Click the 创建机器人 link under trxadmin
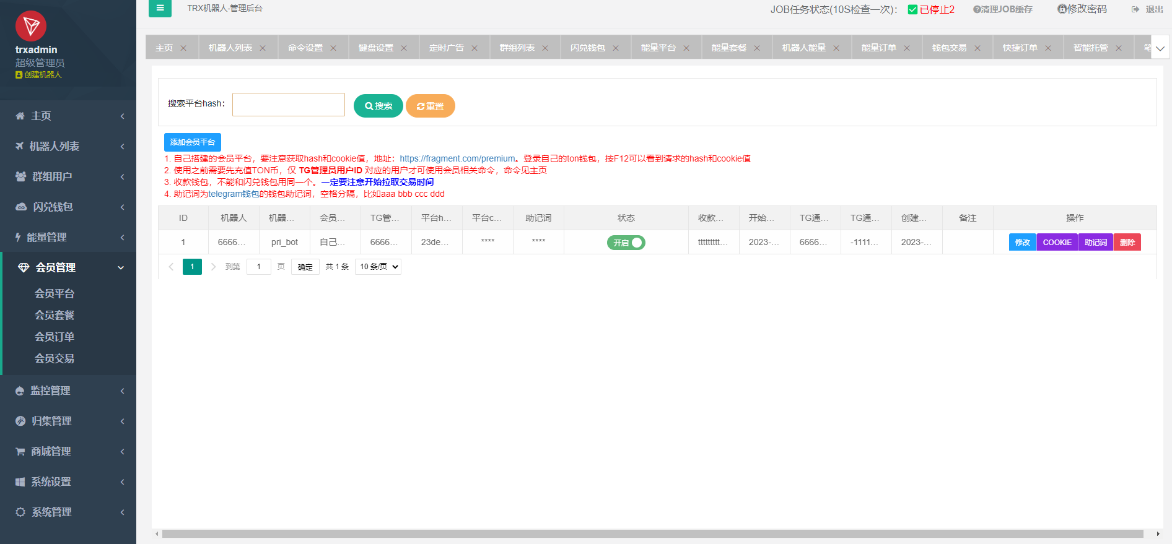1172x544 pixels. [38, 75]
